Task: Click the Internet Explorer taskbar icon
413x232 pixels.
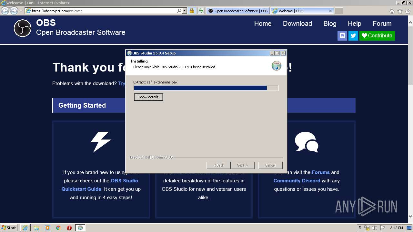Action: click(25, 228)
